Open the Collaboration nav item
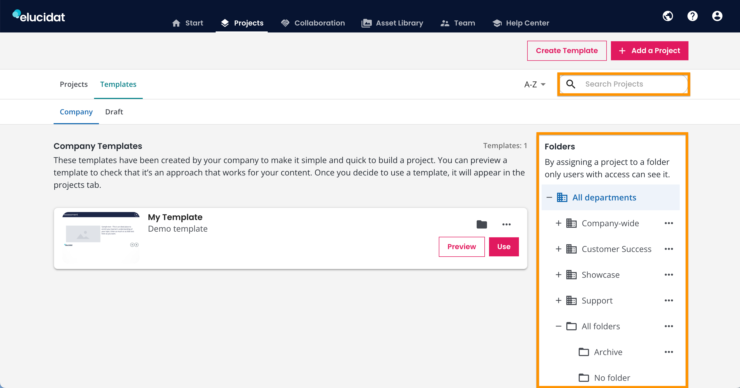Screen dimensions: 740x388 (x=313, y=23)
